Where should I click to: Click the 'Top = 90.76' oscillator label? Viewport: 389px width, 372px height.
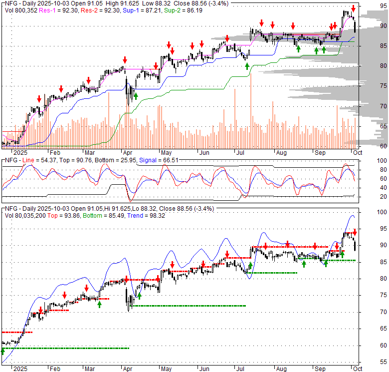click(75, 160)
